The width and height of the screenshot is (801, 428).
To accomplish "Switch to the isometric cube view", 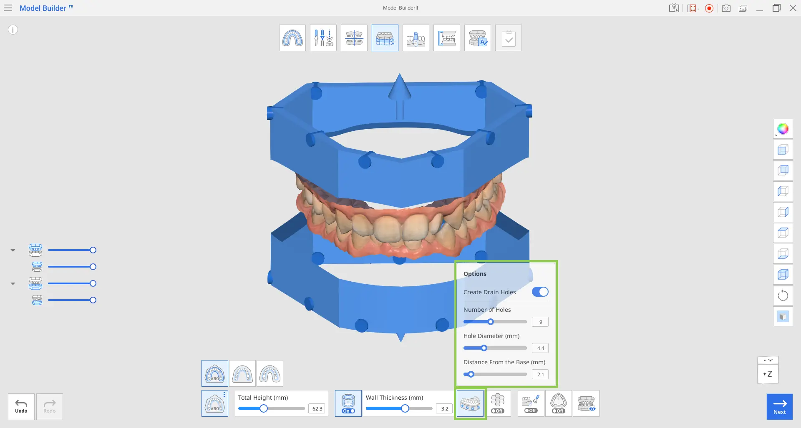I will (783, 275).
